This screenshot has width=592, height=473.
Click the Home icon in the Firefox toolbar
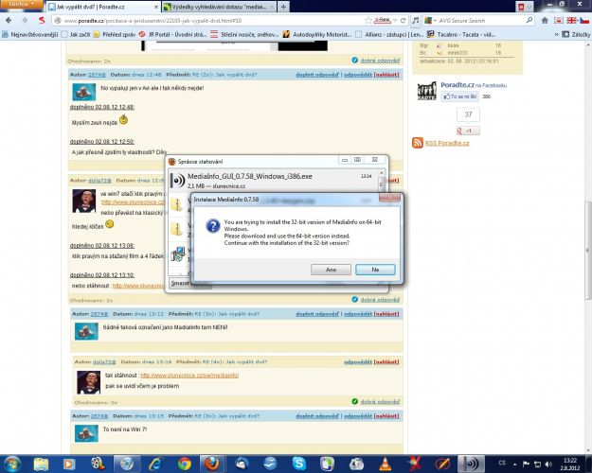point(545,21)
